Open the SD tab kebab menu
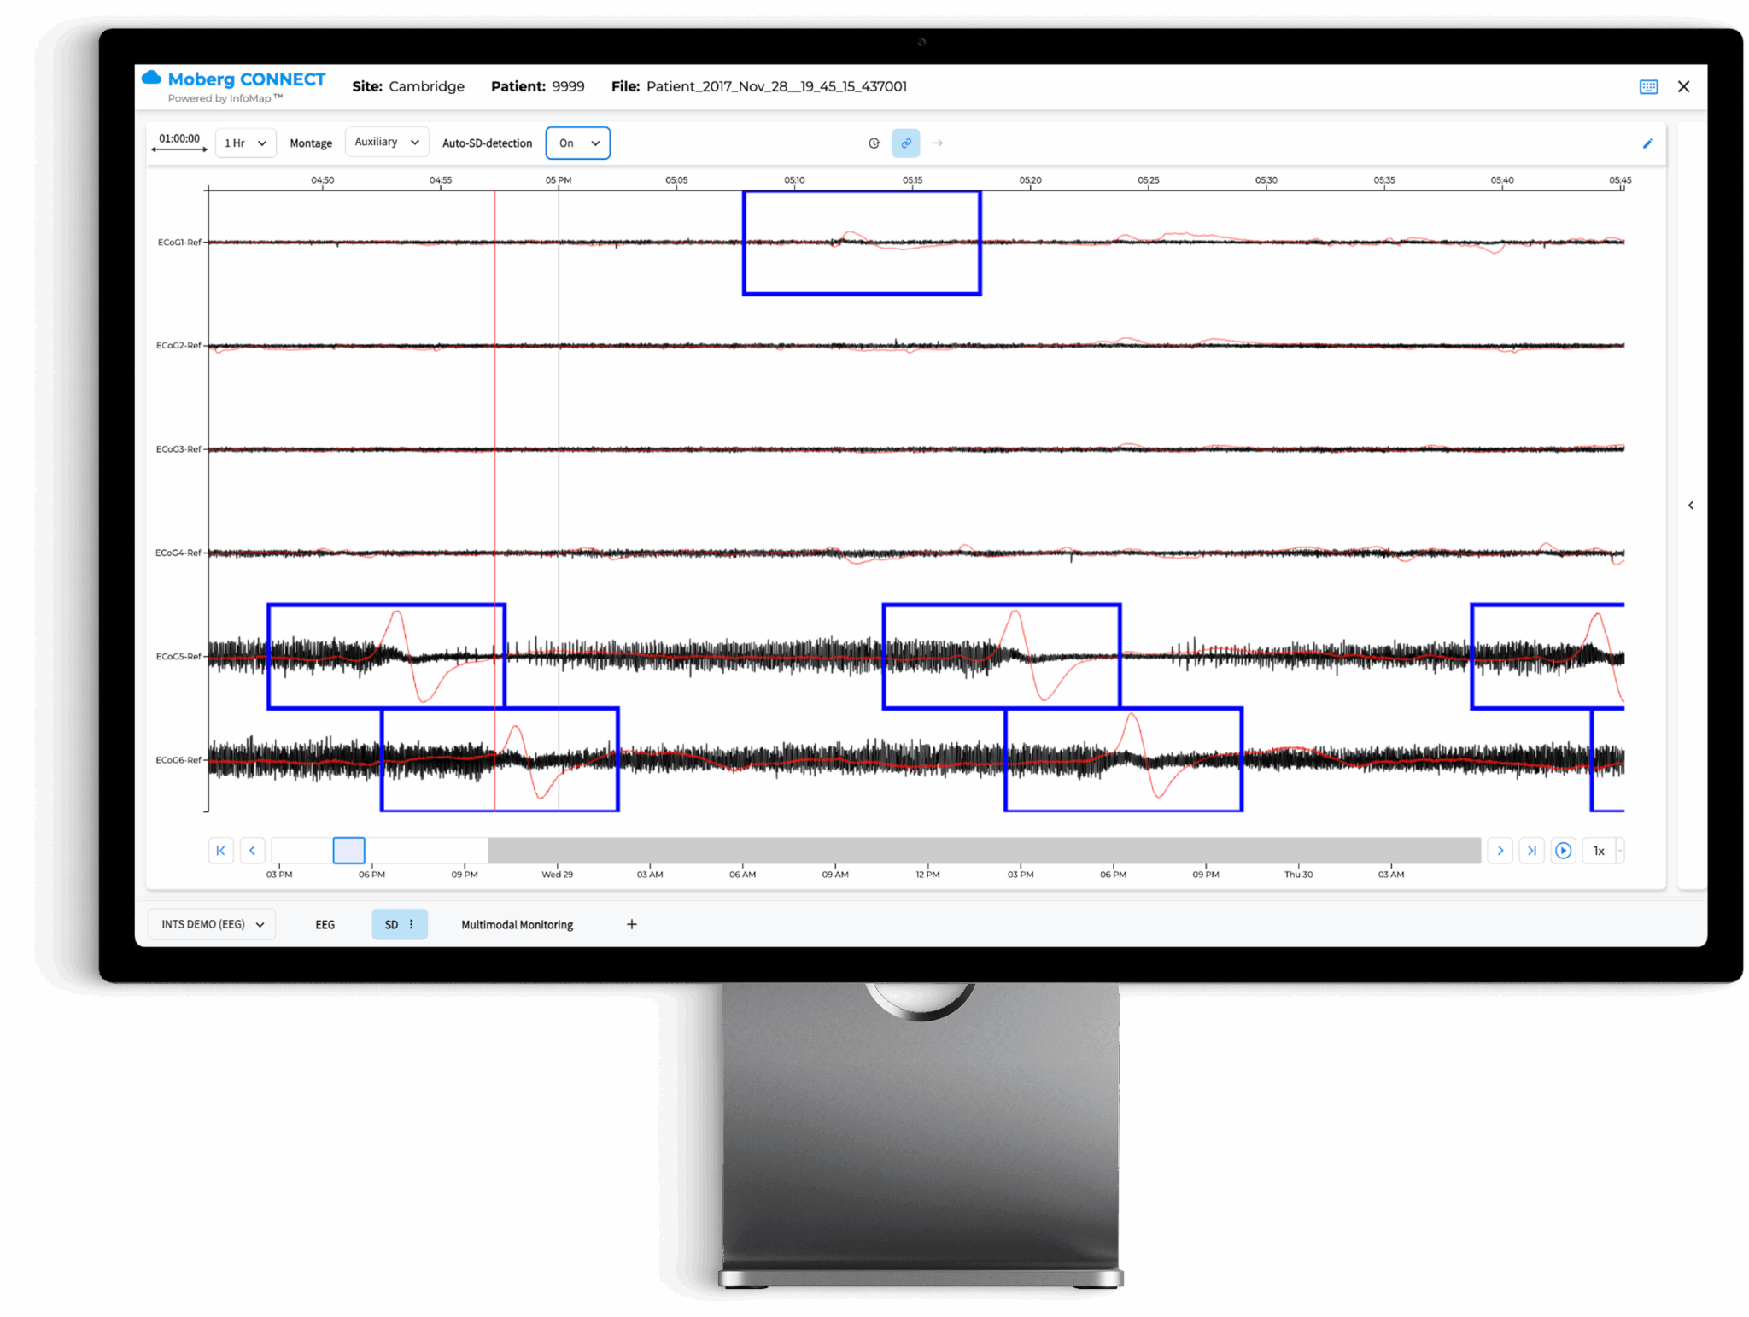1749x1317 pixels. pyautogui.click(x=411, y=923)
